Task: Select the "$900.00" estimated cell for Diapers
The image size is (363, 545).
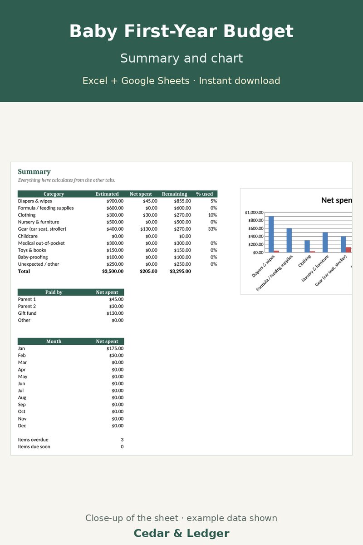Action: click(x=115, y=201)
